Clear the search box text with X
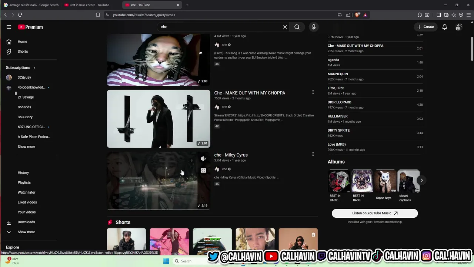Screen dimensions: 474x267 [x=285, y=27]
